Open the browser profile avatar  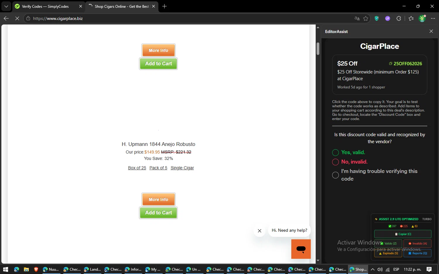[x=422, y=18]
